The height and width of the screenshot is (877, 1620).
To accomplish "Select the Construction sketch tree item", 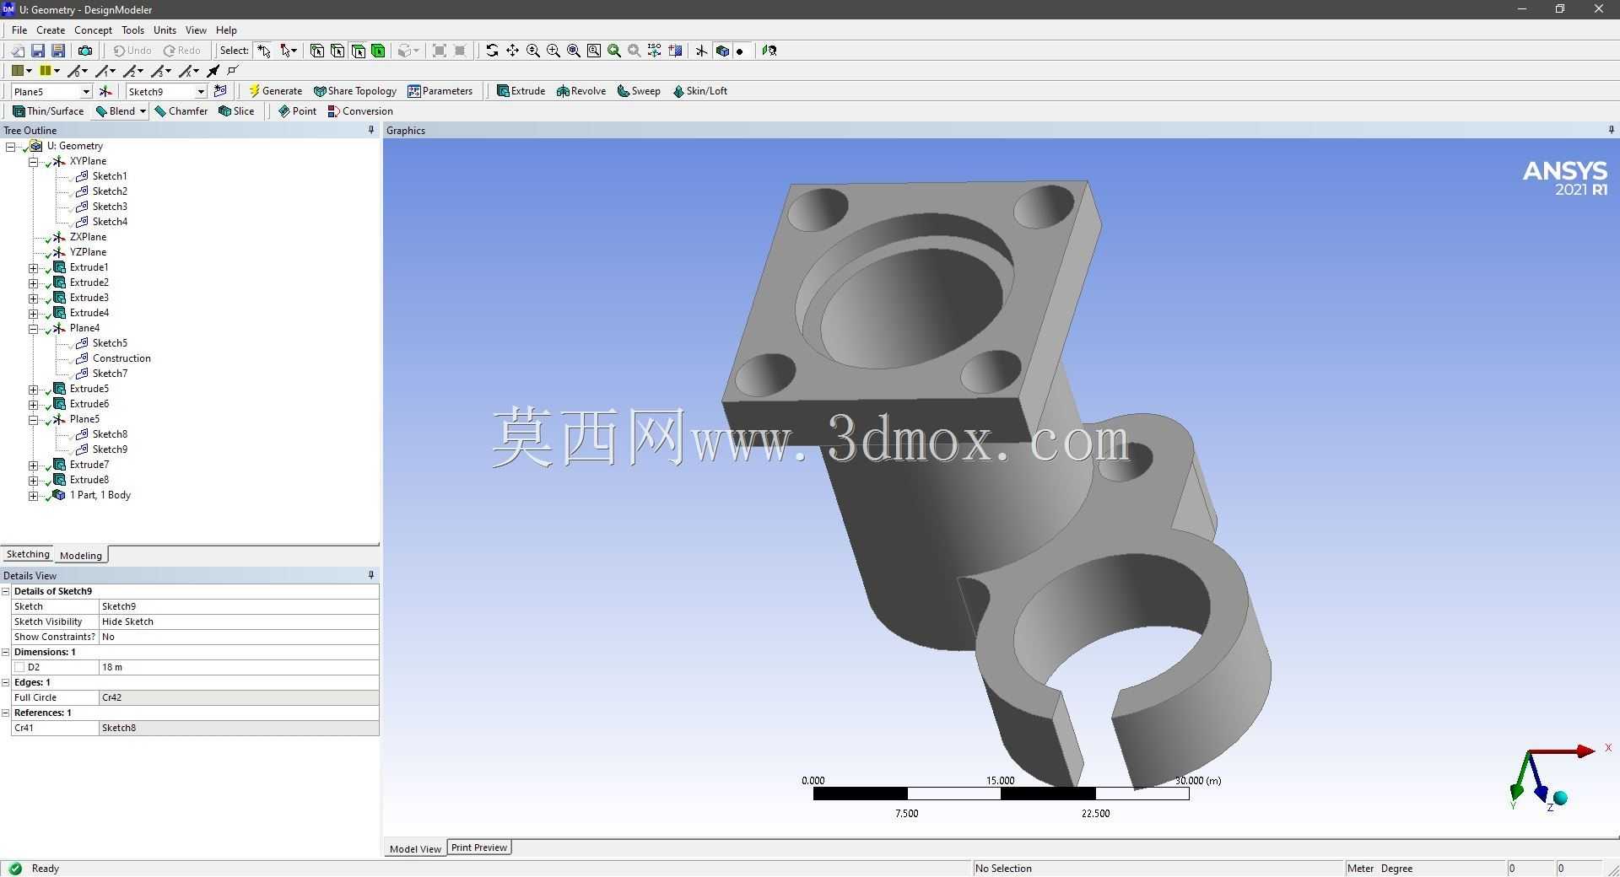I will 121,358.
